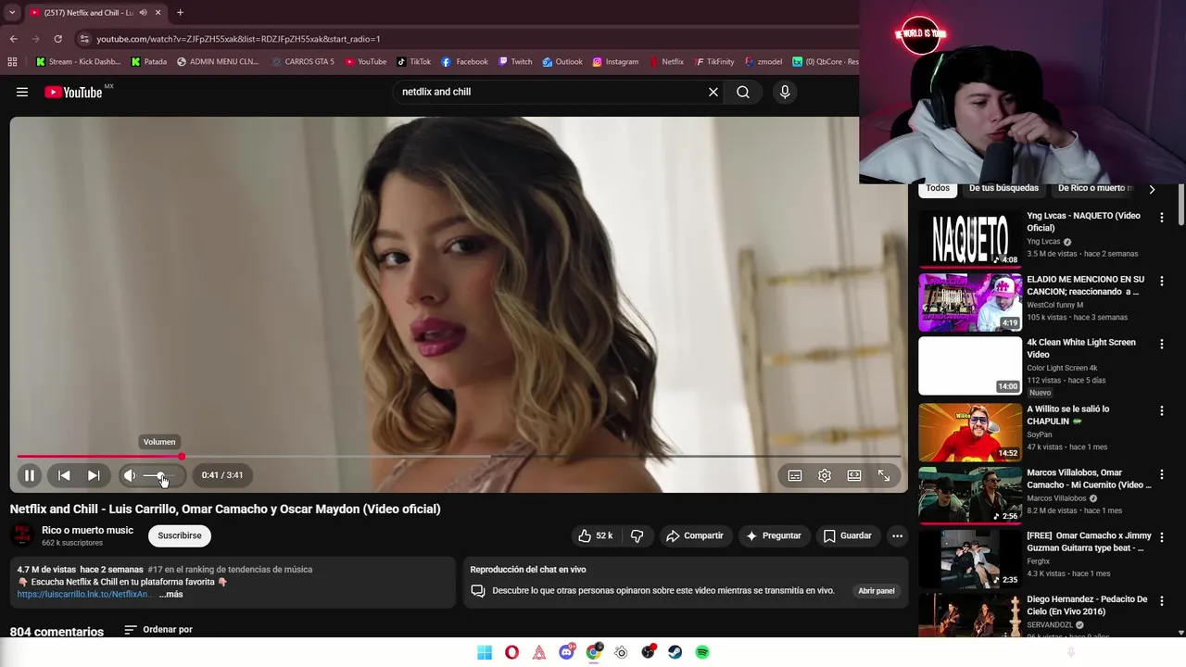Select the De tus búsquedas chip
This screenshot has height=667, width=1186.
[1004, 188]
